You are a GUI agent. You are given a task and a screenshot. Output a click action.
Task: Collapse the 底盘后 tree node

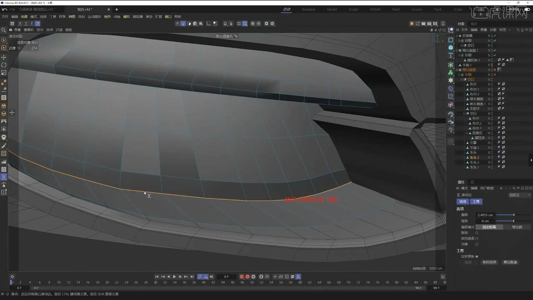(x=467, y=133)
